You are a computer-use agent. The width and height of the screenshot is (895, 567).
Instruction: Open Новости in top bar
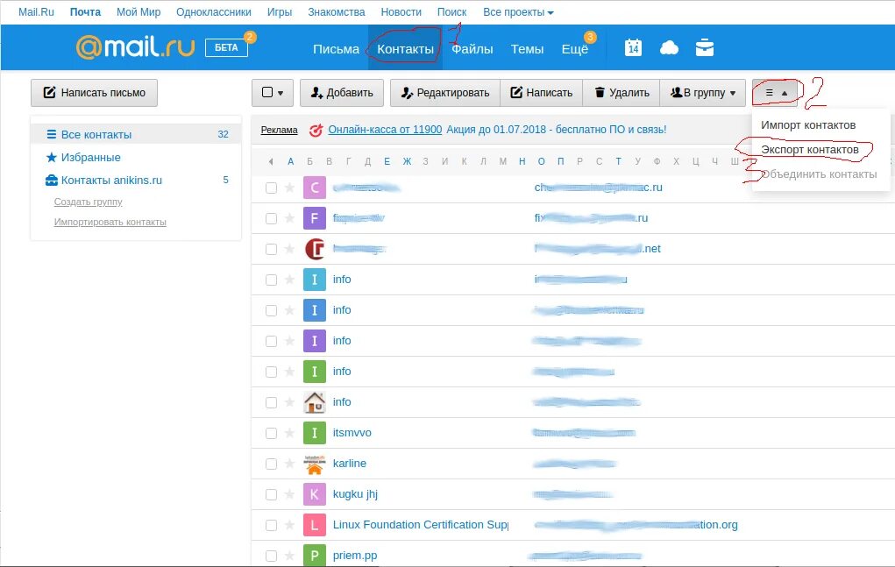401,12
